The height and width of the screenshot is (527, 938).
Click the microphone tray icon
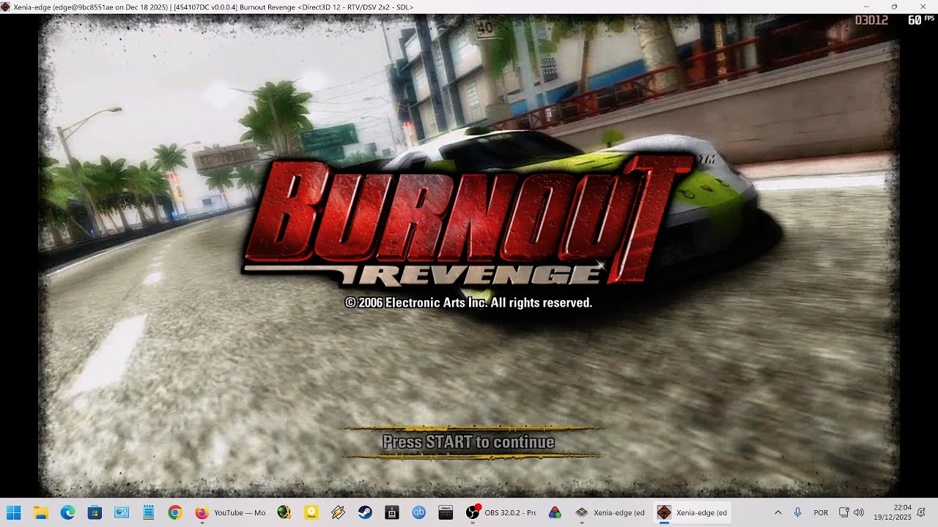tap(798, 512)
